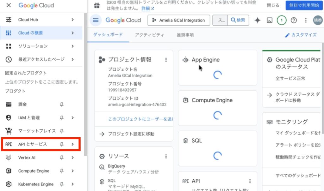The image size is (324, 191).
Task: Toggle the hamburger navigation menu button
Action: click(96, 20)
